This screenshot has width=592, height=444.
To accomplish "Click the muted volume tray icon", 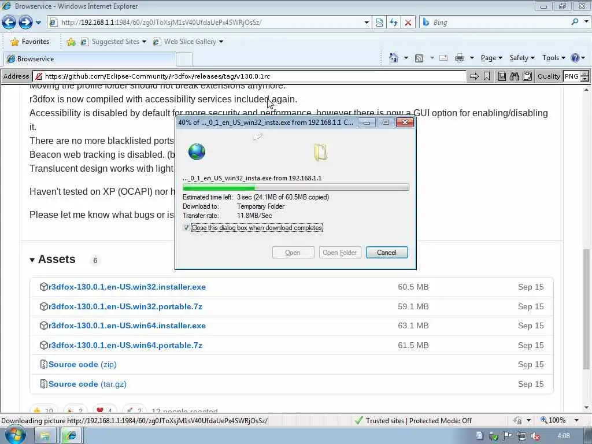I will point(535,436).
